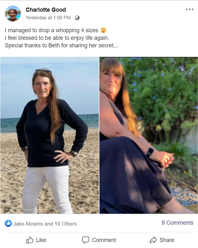Open the beach photo on the left
198x248 pixels.
tap(50, 135)
